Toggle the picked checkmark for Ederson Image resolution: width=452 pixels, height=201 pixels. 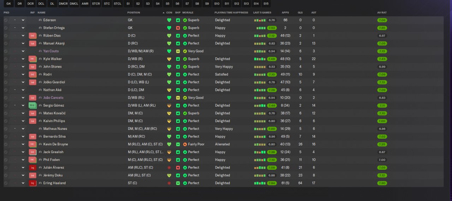pyautogui.click(x=6, y=20)
